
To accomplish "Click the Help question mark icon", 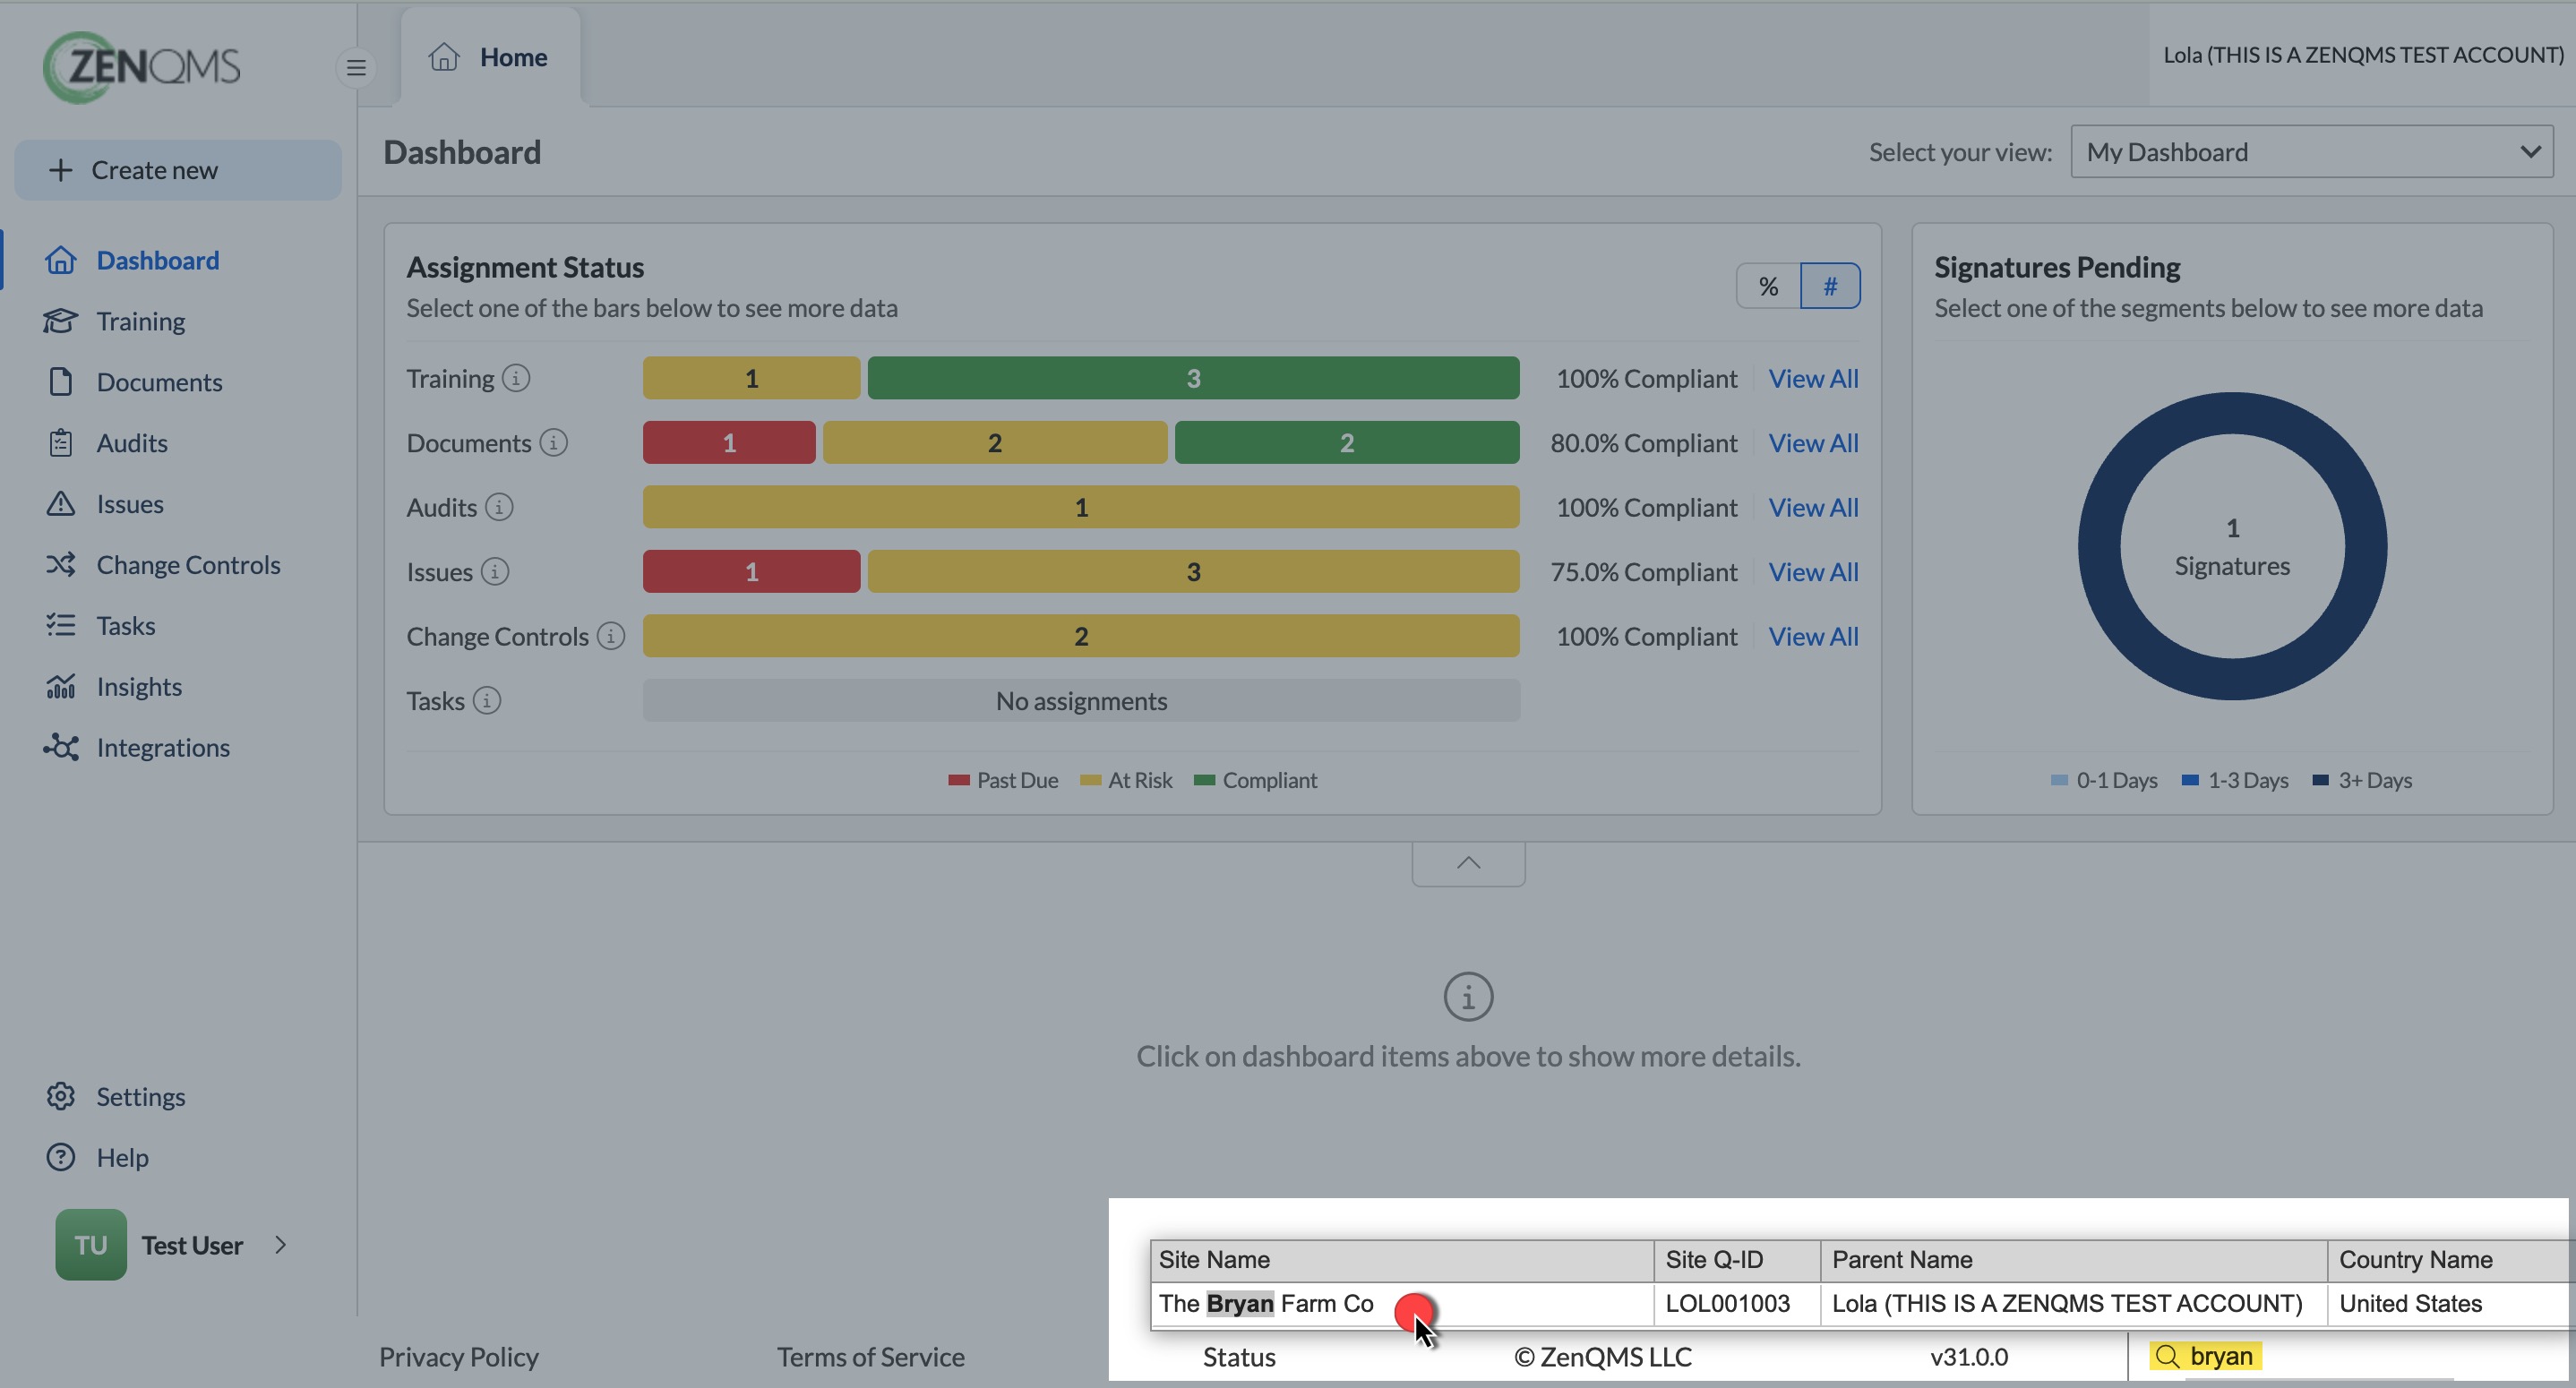I will [61, 1158].
